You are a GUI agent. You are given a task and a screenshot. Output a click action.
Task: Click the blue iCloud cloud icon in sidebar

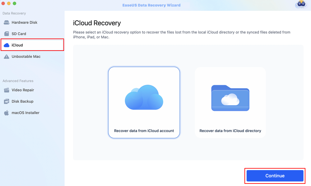pyautogui.click(x=7, y=45)
